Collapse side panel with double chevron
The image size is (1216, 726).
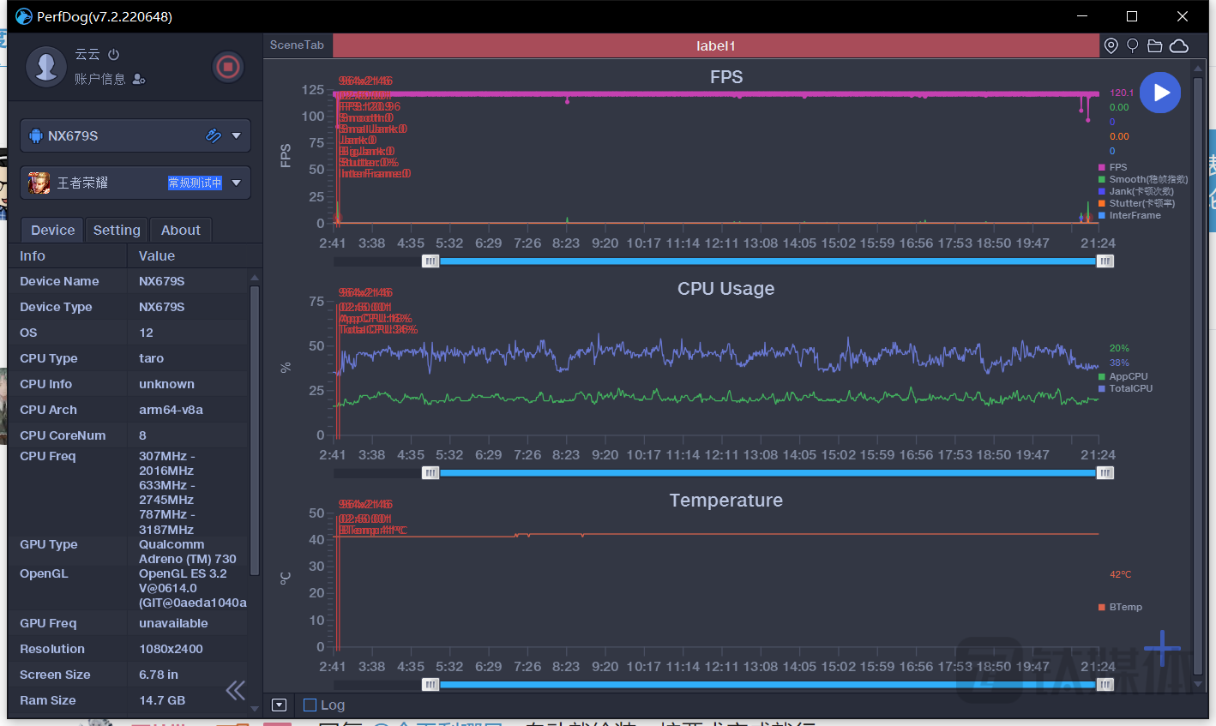pos(235,690)
